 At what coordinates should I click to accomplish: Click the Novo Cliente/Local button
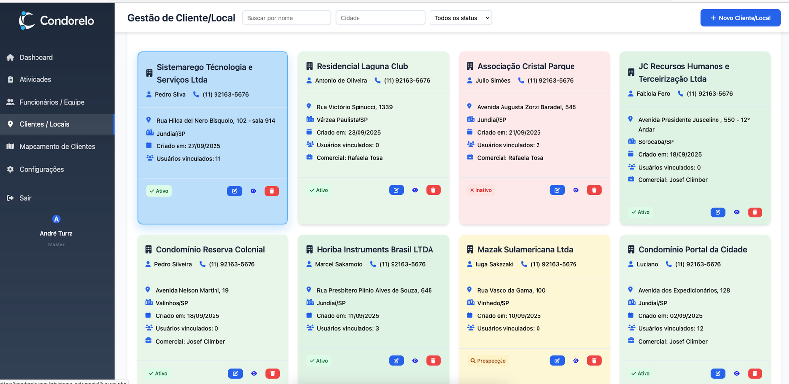(740, 18)
